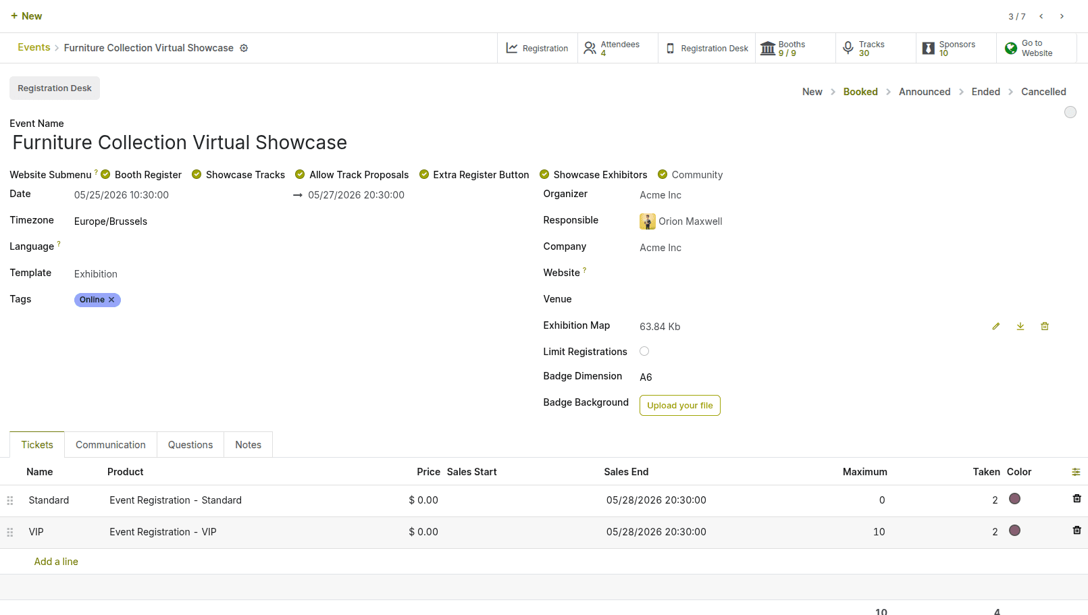Viewport: 1088px width, 615px height.
Task: Click the Go to Website globe icon
Action: coord(1011,48)
